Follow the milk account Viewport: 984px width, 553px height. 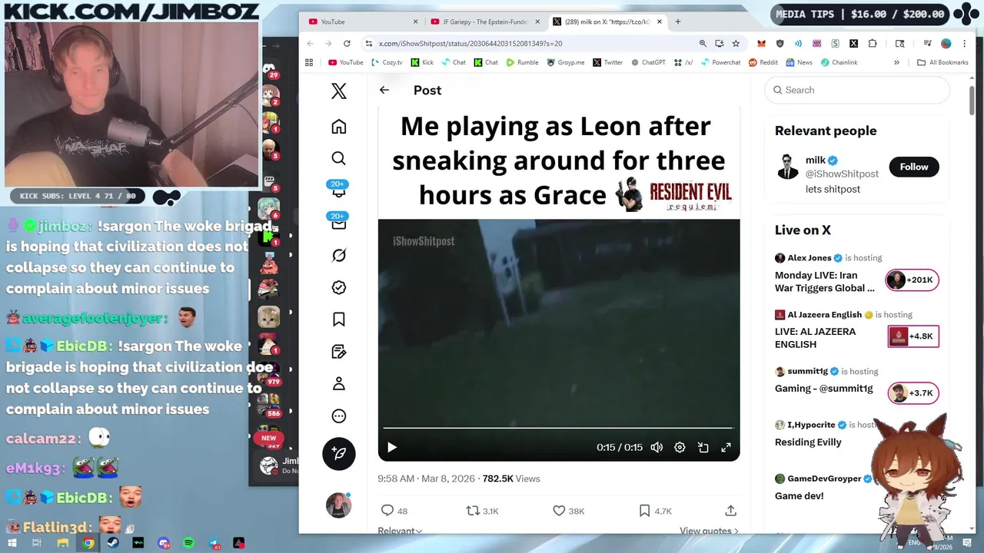click(914, 167)
